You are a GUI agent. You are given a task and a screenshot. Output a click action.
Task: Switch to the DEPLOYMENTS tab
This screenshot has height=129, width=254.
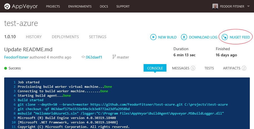pyautogui.click(x=65, y=37)
